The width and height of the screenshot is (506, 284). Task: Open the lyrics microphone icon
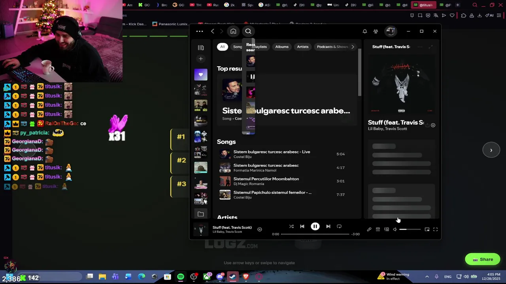(x=369, y=229)
